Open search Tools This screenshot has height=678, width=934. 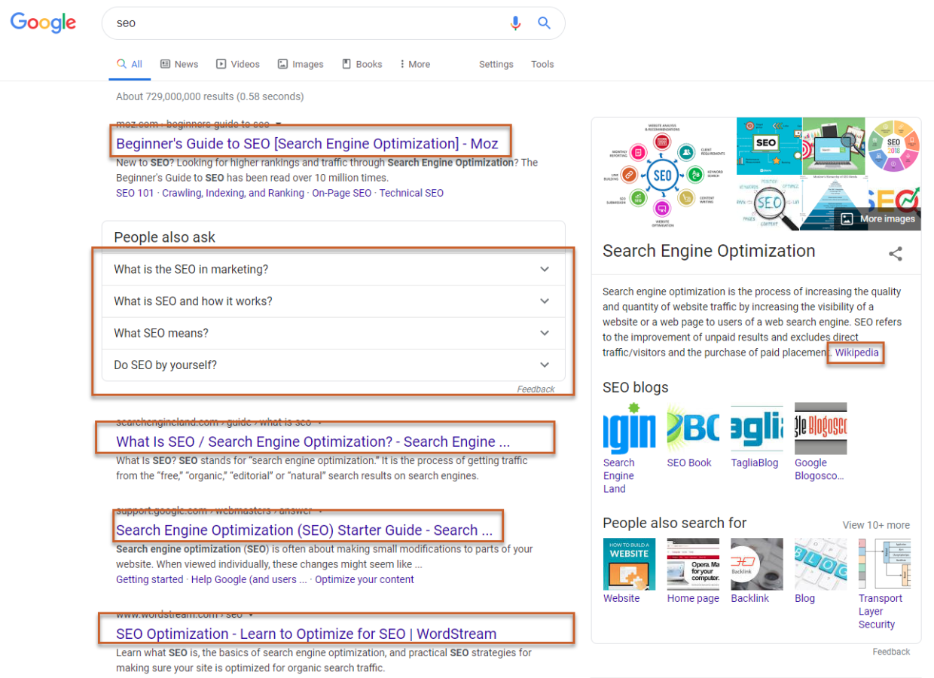(x=542, y=64)
